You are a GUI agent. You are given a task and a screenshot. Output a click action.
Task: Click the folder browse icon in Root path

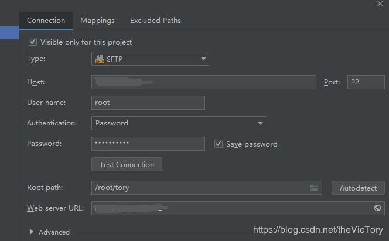315,188
